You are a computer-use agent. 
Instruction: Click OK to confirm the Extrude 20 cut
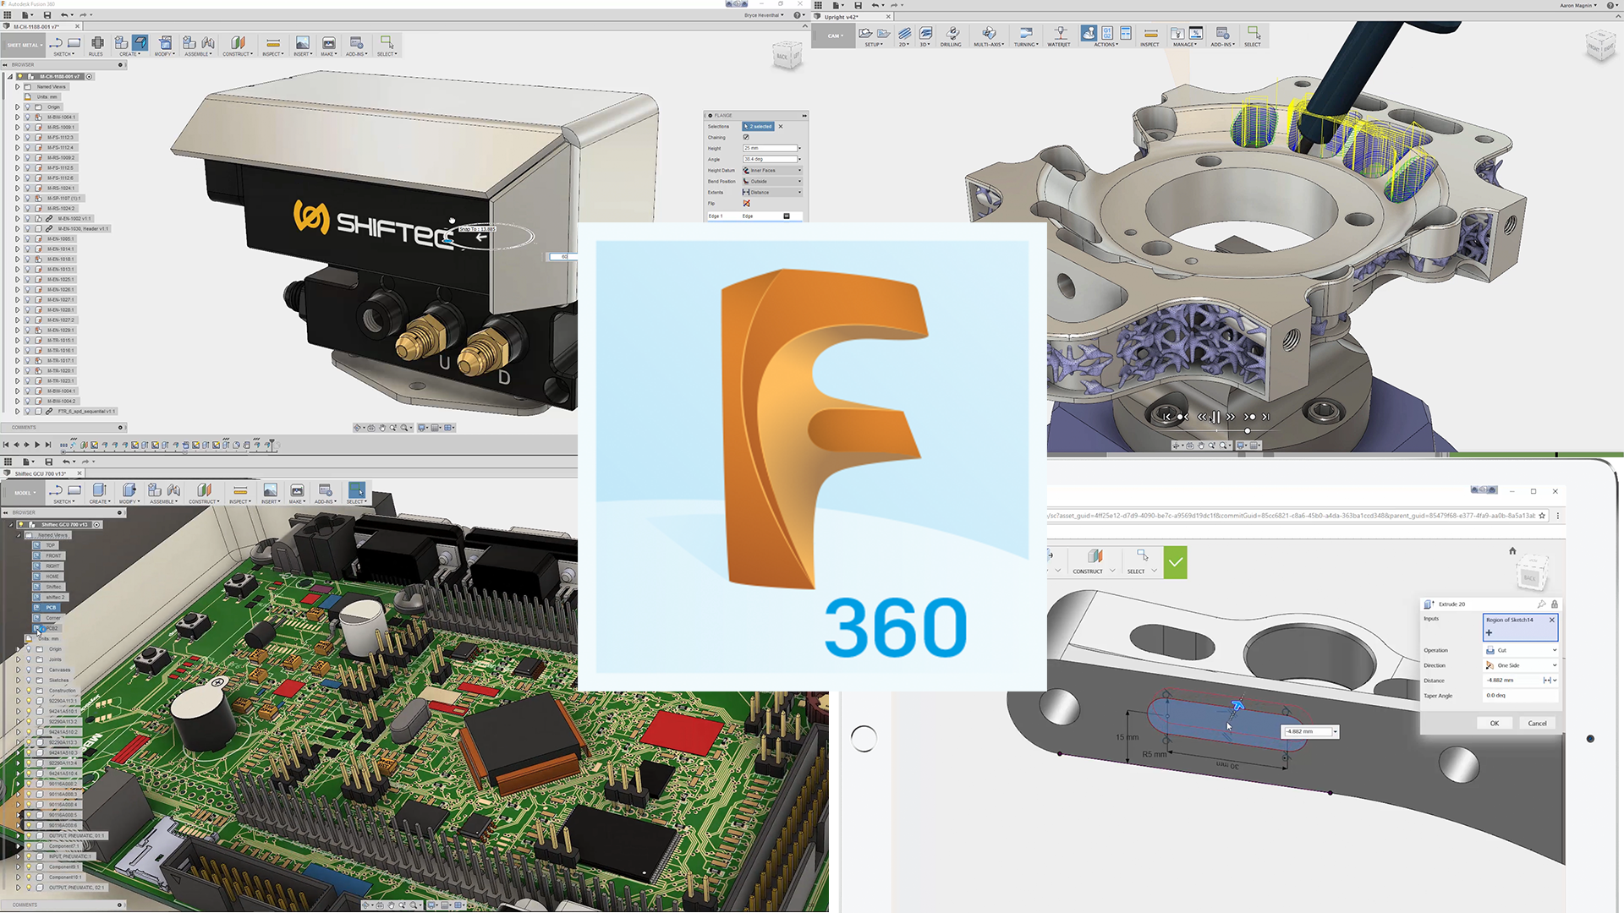pos(1494,723)
